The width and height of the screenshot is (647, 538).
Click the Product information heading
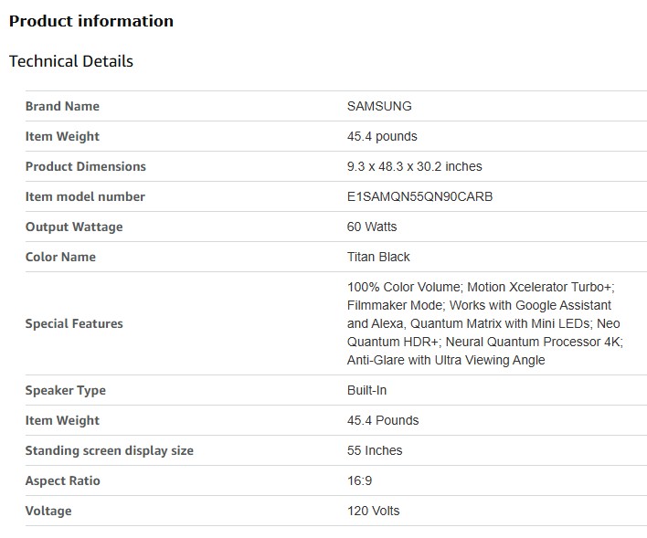click(x=91, y=21)
